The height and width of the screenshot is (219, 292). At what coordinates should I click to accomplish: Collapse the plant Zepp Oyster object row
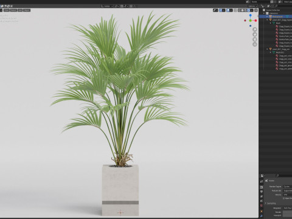coord(267,20)
